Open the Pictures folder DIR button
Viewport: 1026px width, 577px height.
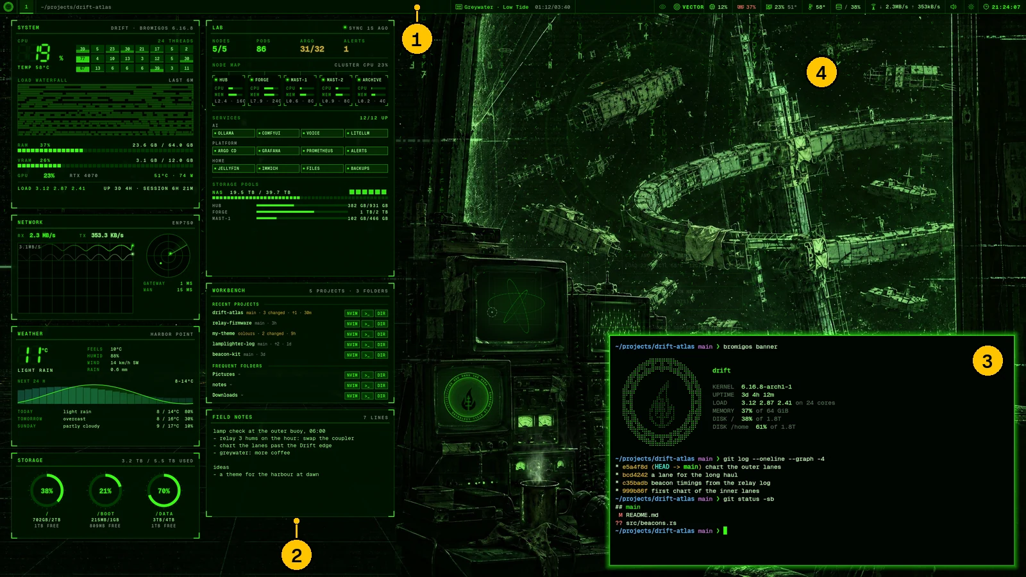tap(382, 375)
